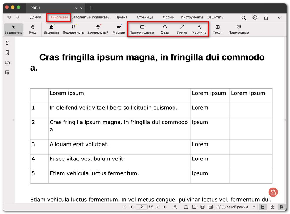290x214 pixels.
Task: Enable single page view mode
Action: pyautogui.click(x=263, y=207)
